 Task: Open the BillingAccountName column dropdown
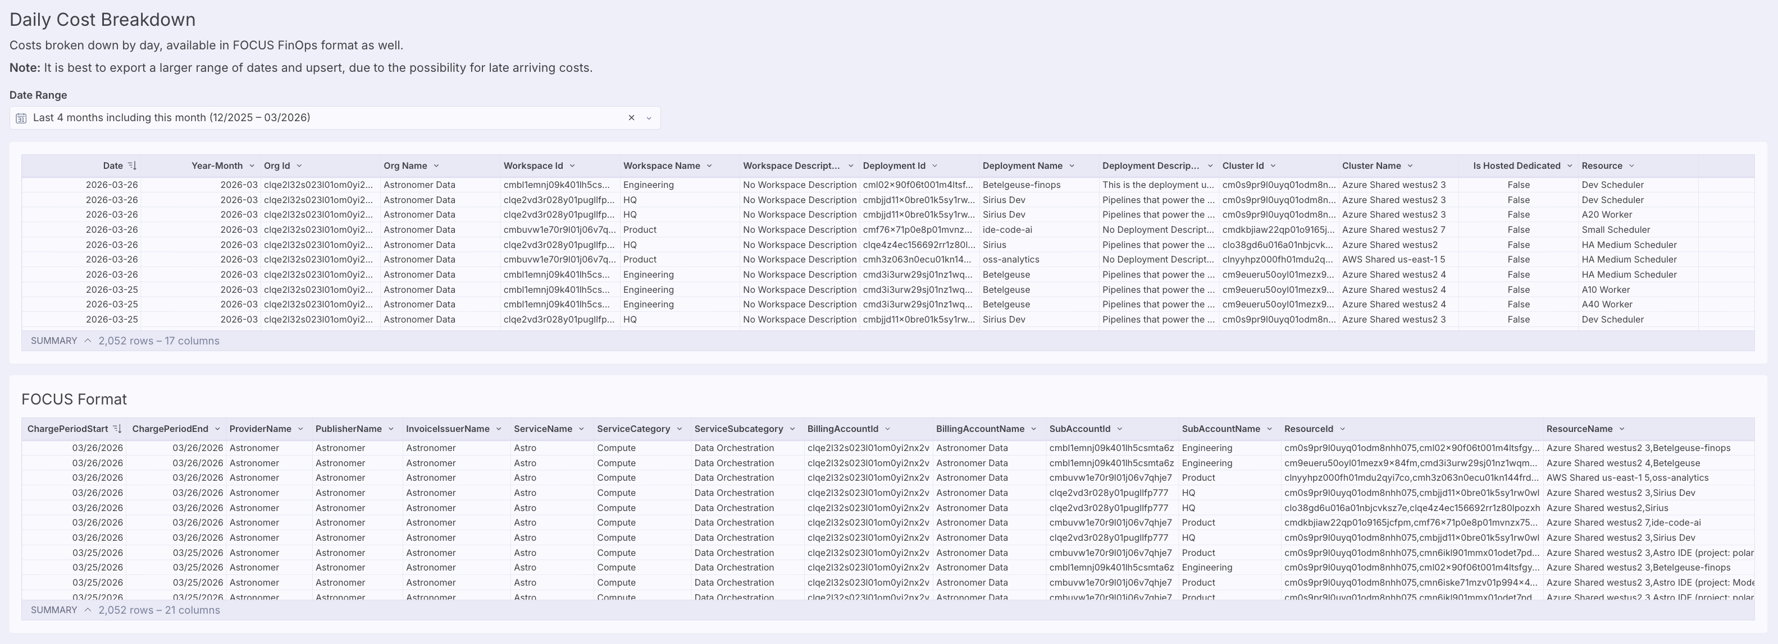(1033, 428)
